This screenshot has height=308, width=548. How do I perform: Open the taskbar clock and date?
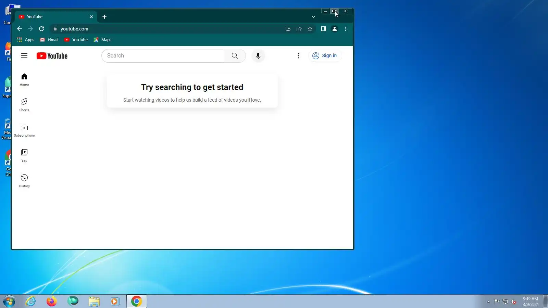(531, 301)
